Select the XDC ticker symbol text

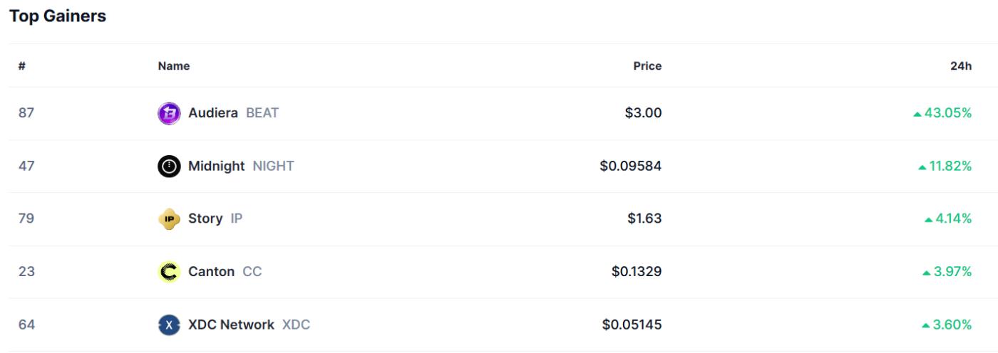[296, 325]
